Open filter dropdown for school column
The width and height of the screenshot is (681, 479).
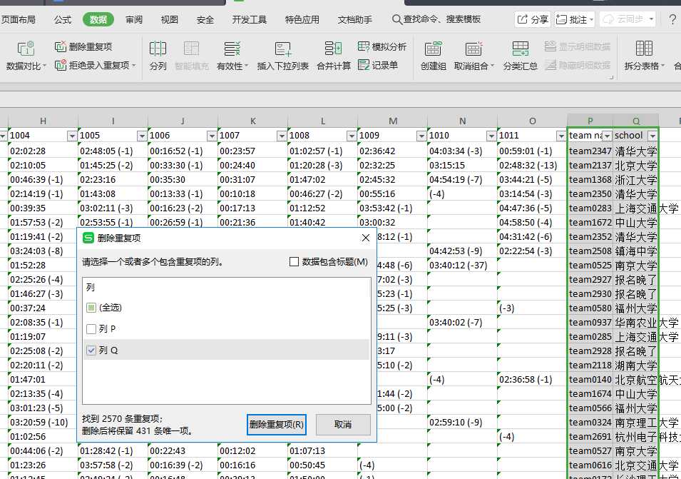pyautogui.click(x=652, y=136)
